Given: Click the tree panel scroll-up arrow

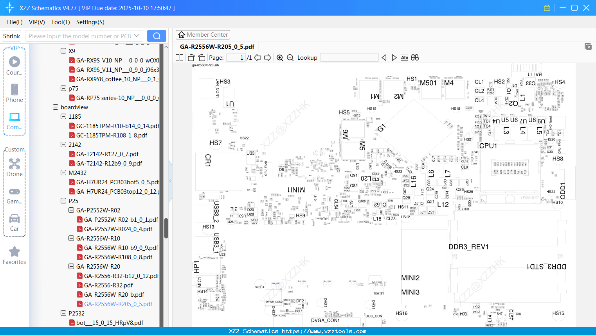Looking at the screenshot, I should [x=166, y=47].
